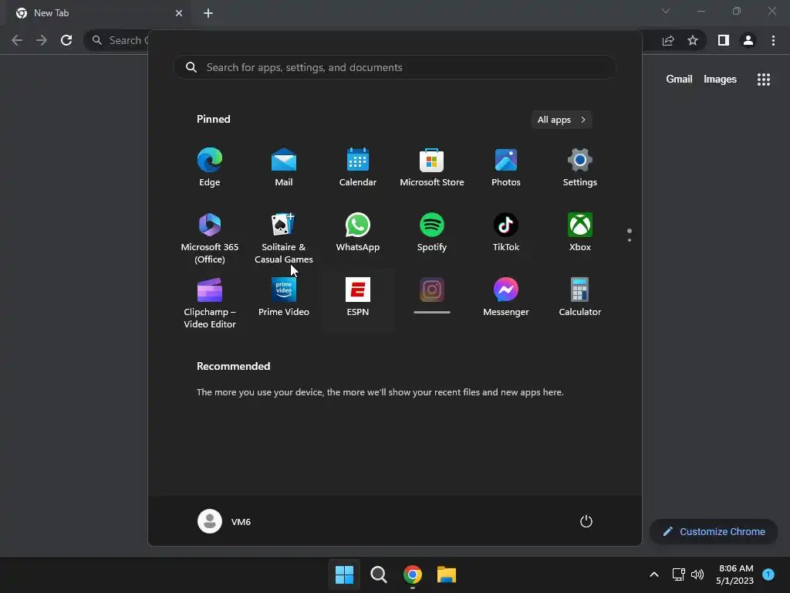Image resolution: width=790 pixels, height=593 pixels.
Task: Open Messenger from pinned apps
Action: (506, 297)
